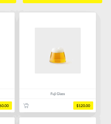Screen dimensions: 111x124
Task: Select the beer glass product image
Action: click(58, 50)
